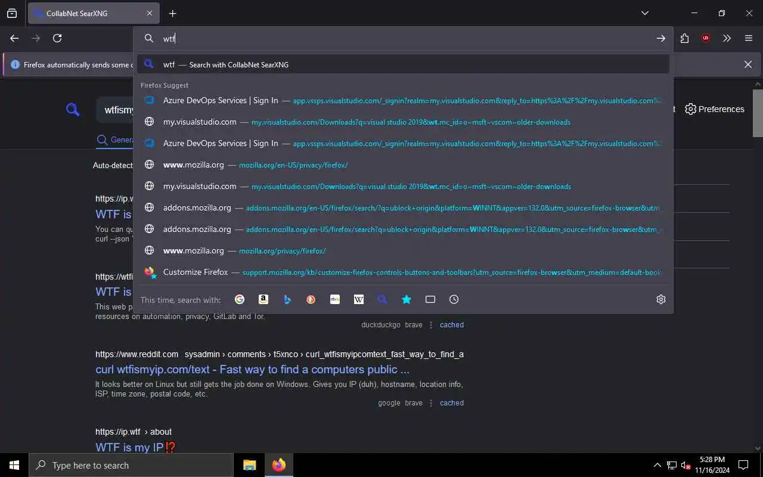Search this time with SearXNG magnifier icon
The image size is (763, 477).
click(383, 299)
